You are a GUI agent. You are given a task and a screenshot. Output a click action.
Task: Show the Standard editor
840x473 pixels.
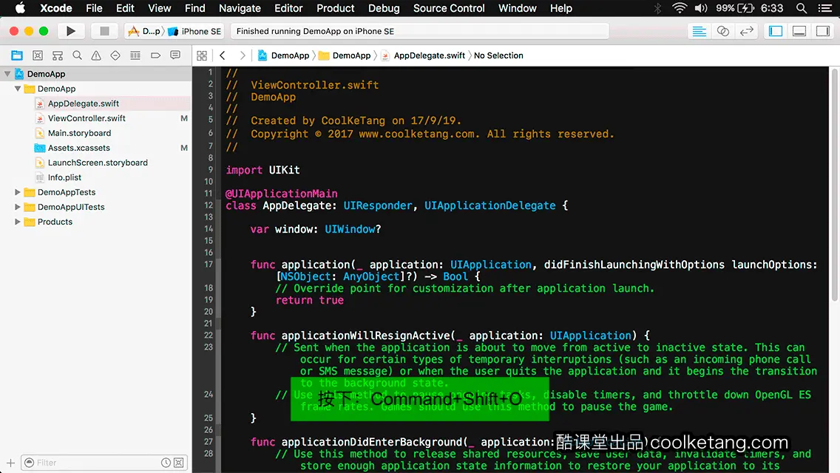tap(699, 31)
